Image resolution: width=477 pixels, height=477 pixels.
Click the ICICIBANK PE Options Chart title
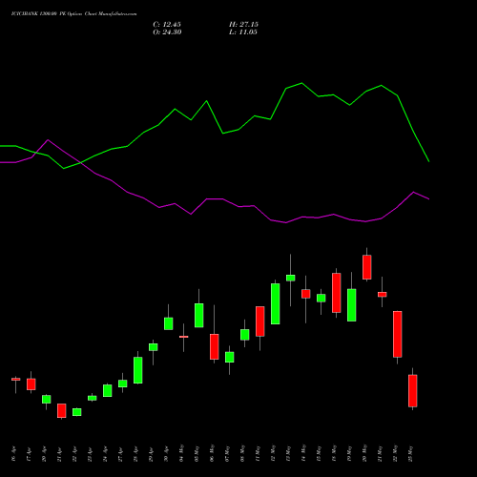coord(73,14)
